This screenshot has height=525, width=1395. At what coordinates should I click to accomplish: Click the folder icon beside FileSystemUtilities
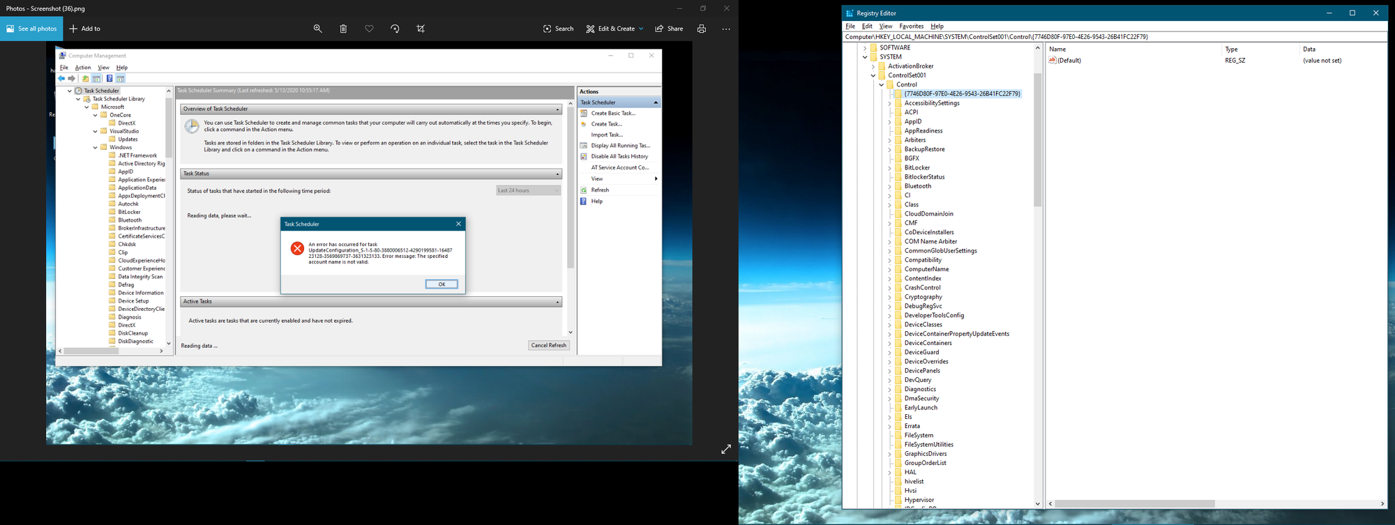[x=898, y=445]
